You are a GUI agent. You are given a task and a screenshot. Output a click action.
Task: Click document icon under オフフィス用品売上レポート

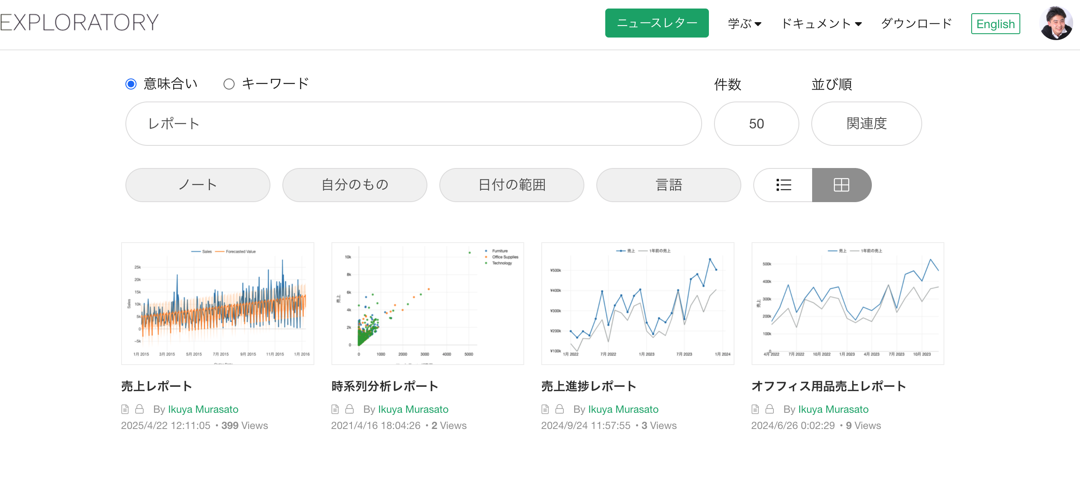click(755, 409)
